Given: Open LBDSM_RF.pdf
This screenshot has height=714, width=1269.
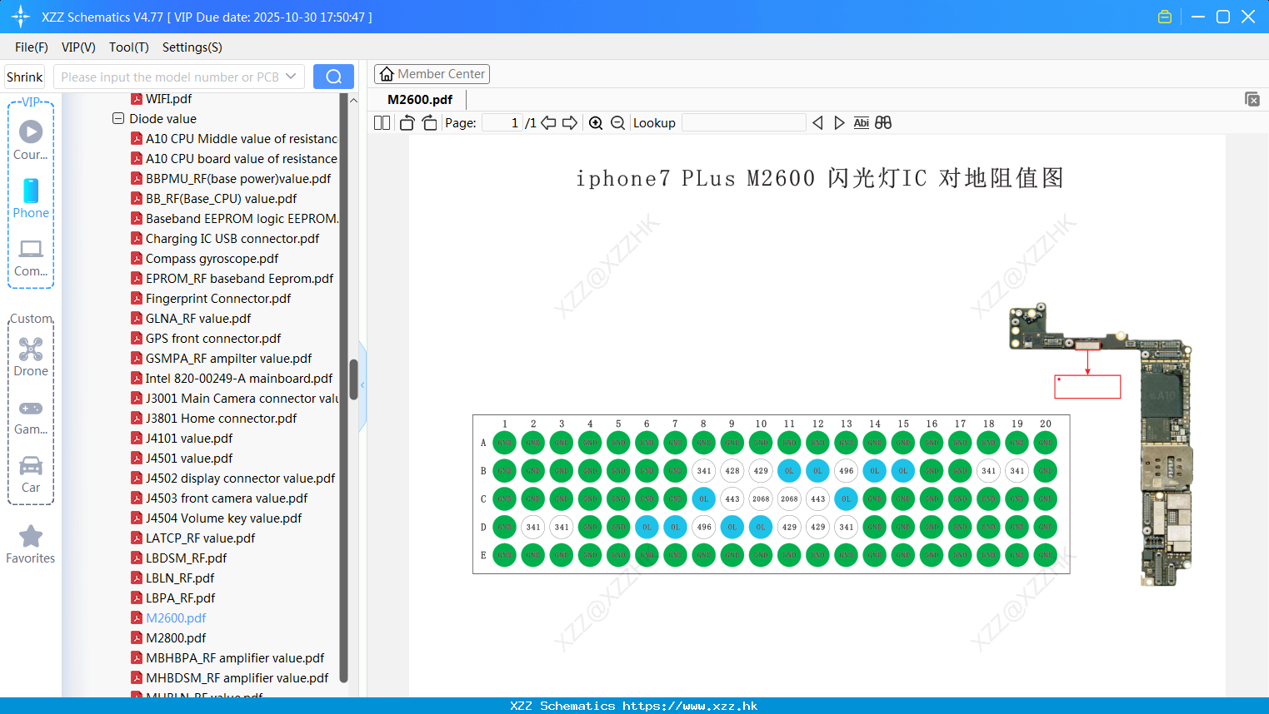Looking at the screenshot, I should tap(186, 558).
